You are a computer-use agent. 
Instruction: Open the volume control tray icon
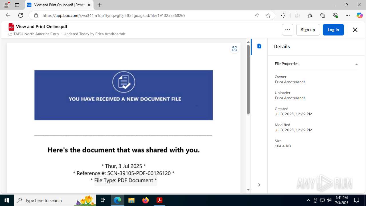point(329,200)
